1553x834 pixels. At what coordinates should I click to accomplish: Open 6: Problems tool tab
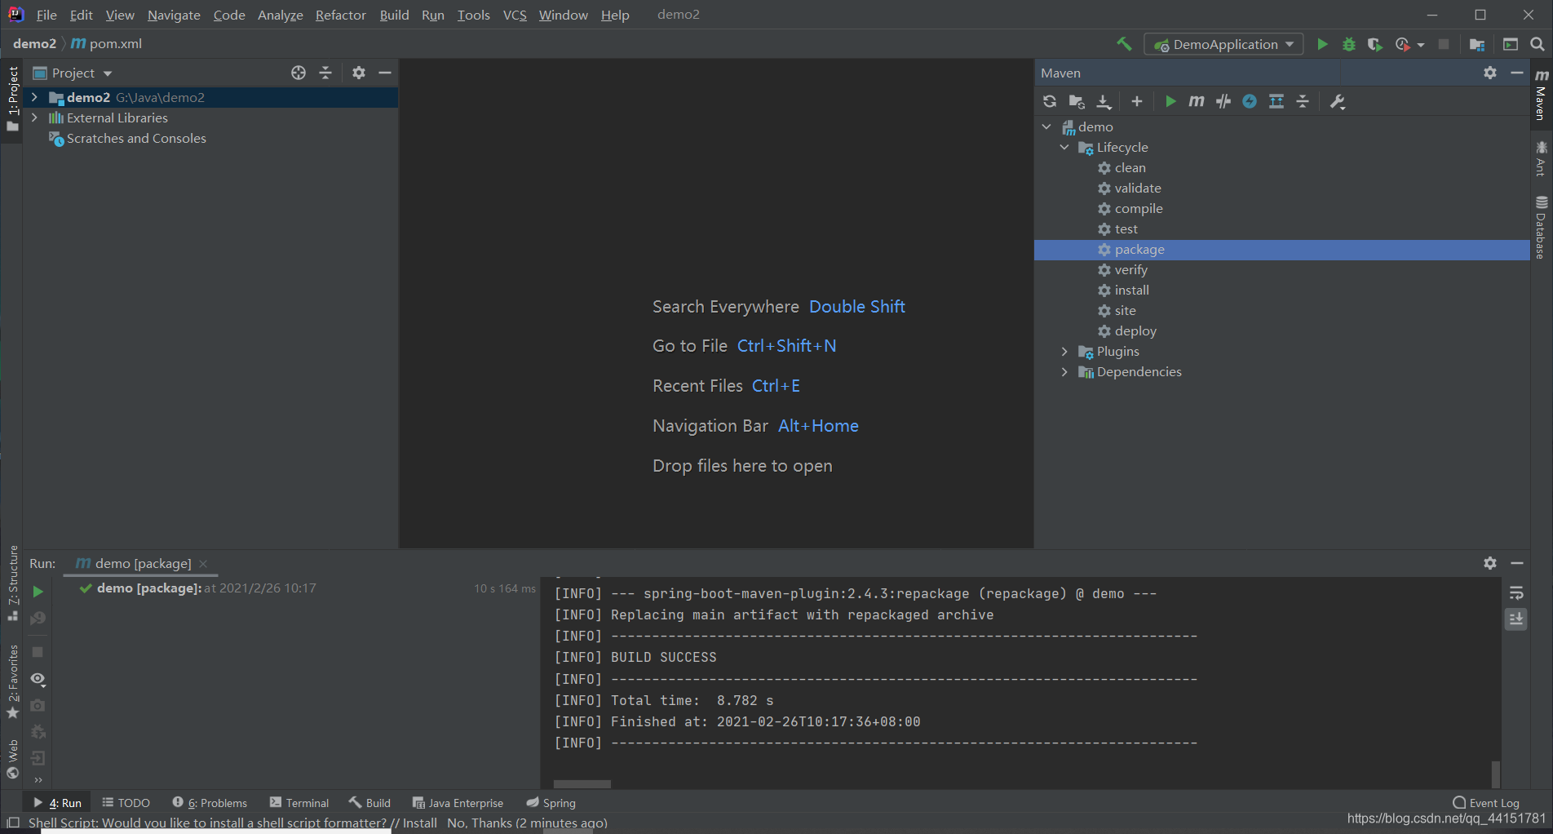pos(210,803)
